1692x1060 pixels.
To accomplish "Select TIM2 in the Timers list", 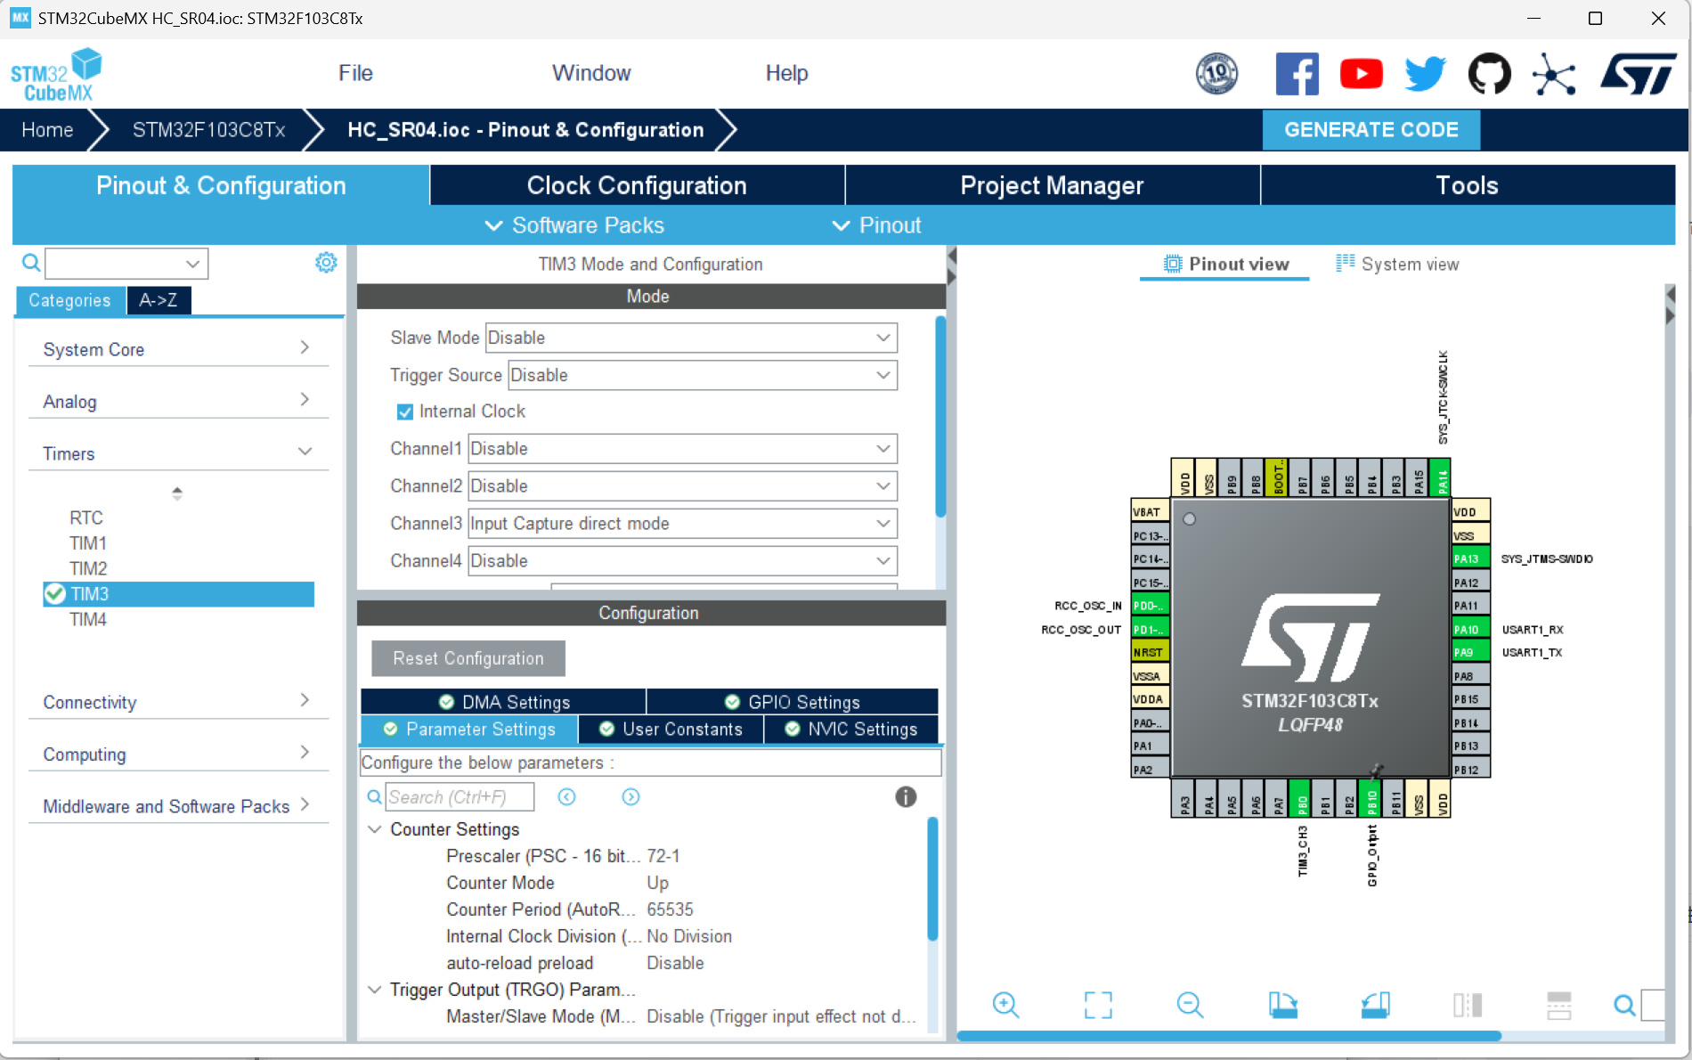I will 88,568.
